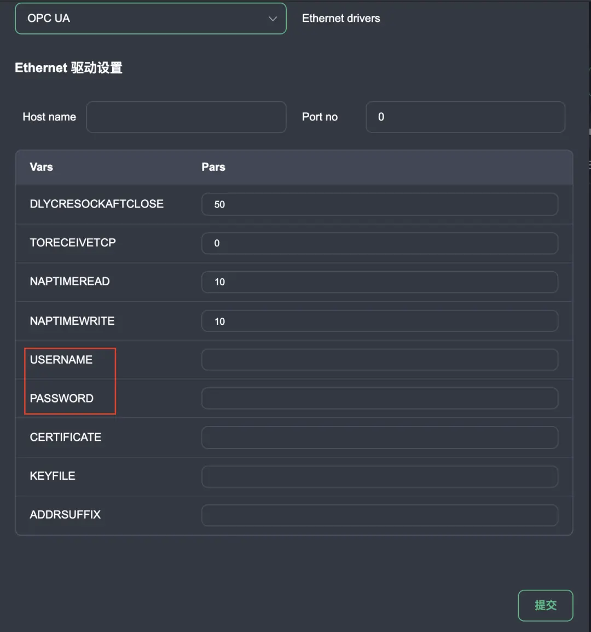The height and width of the screenshot is (632, 591).
Task: Click the Vars column header
Action: coord(42,167)
